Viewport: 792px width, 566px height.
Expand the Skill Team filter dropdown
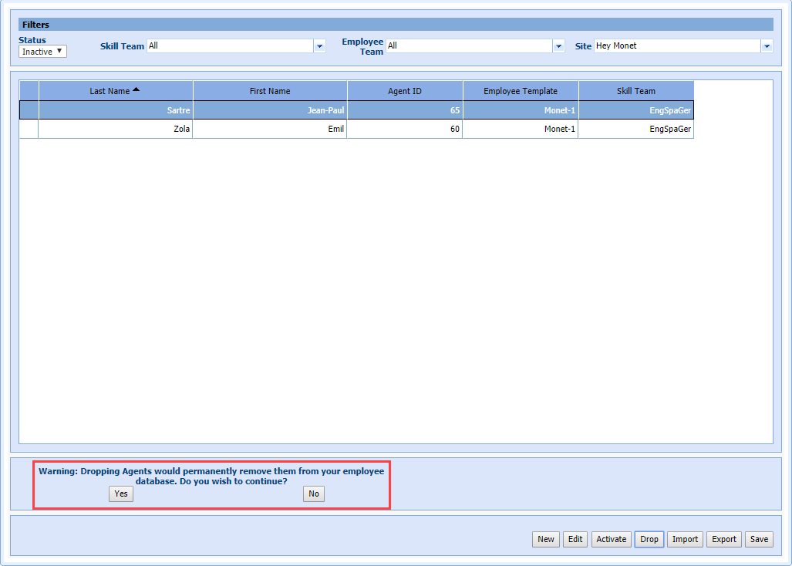(319, 46)
